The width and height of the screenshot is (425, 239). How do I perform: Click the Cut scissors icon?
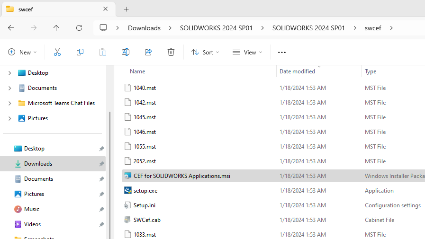[x=57, y=52]
